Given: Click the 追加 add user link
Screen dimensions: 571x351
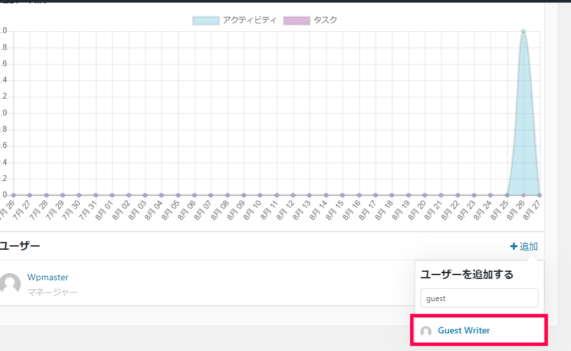Looking at the screenshot, I should coord(524,247).
